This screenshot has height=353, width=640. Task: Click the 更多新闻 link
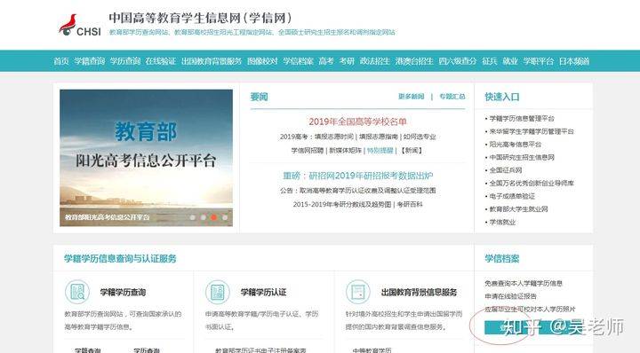[411, 97]
